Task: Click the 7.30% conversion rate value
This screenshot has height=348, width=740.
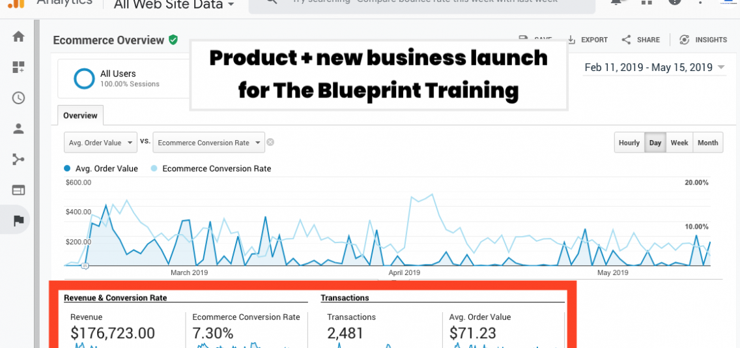Action: point(213,333)
